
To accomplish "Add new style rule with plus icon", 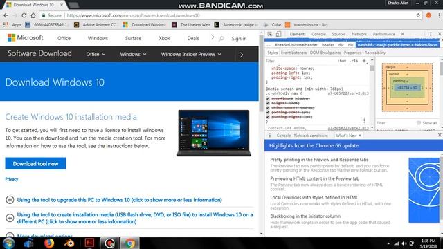I will point(364,61).
